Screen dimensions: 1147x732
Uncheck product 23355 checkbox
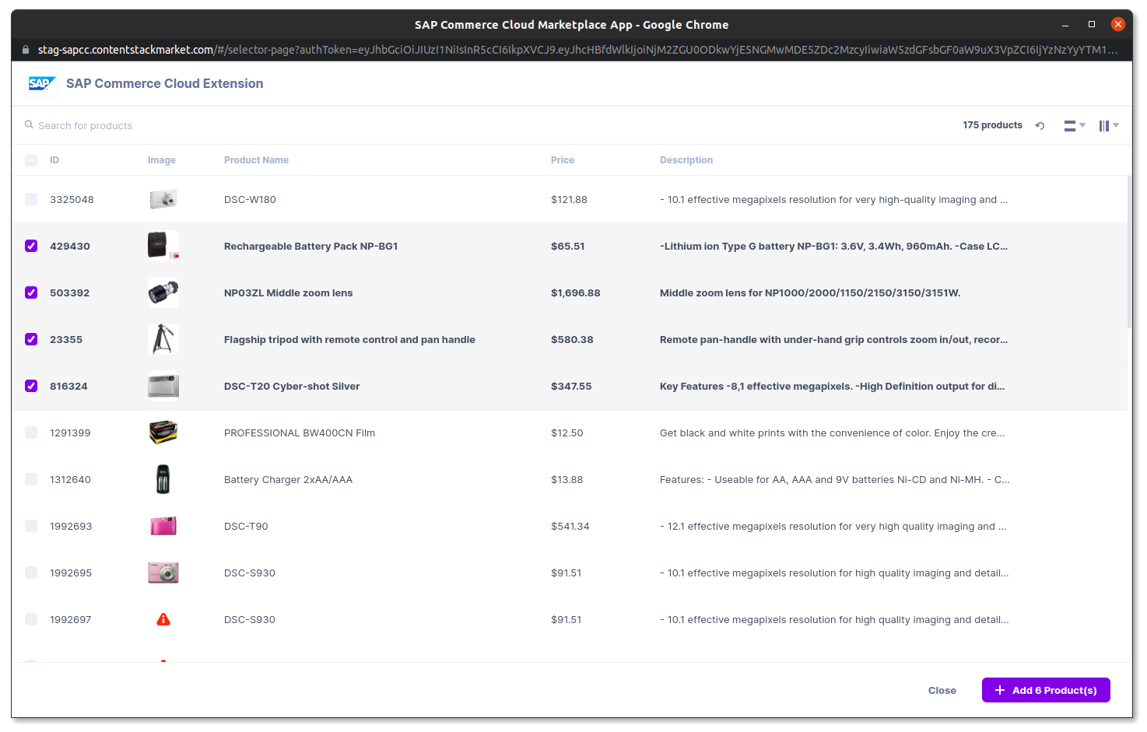31,339
